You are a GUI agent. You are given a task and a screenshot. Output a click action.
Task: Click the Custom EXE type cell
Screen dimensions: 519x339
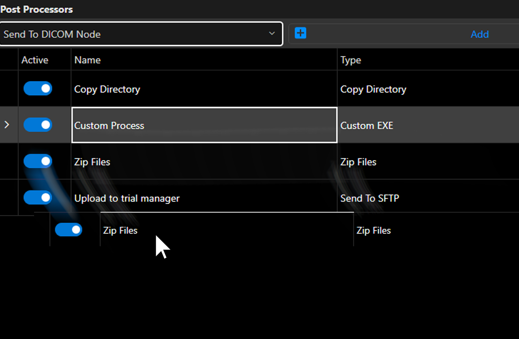click(367, 126)
